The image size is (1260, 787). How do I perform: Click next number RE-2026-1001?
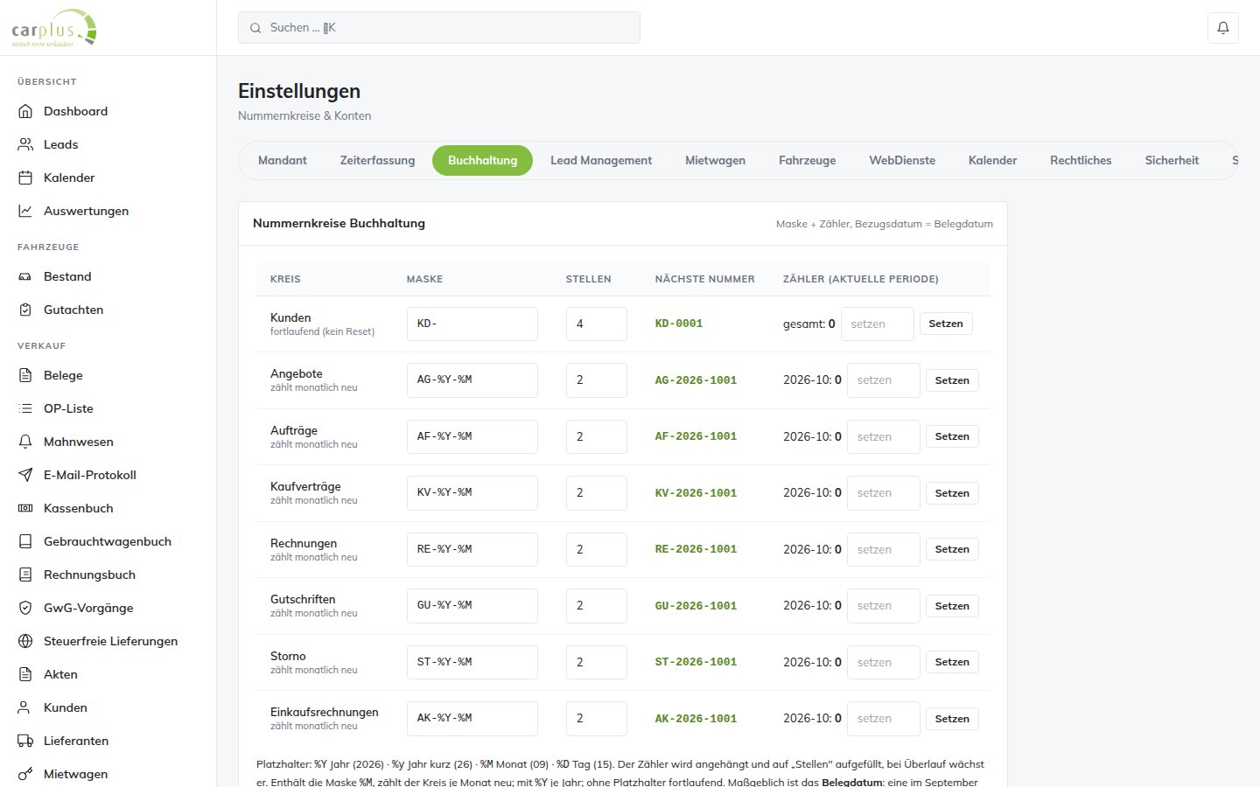(696, 549)
